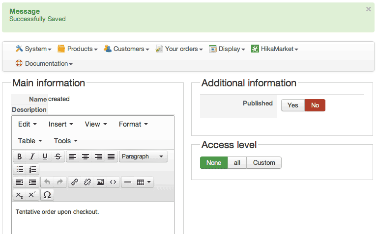The width and height of the screenshot is (377, 234).
Task: Set Published to No
Action: (315, 105)
